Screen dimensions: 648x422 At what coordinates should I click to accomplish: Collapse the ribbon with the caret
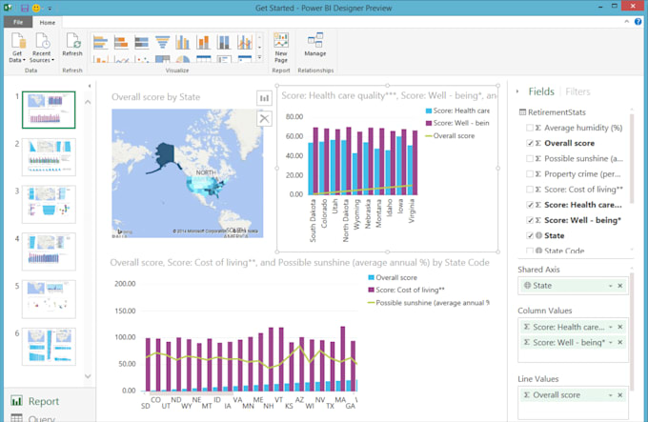(626, 22)
